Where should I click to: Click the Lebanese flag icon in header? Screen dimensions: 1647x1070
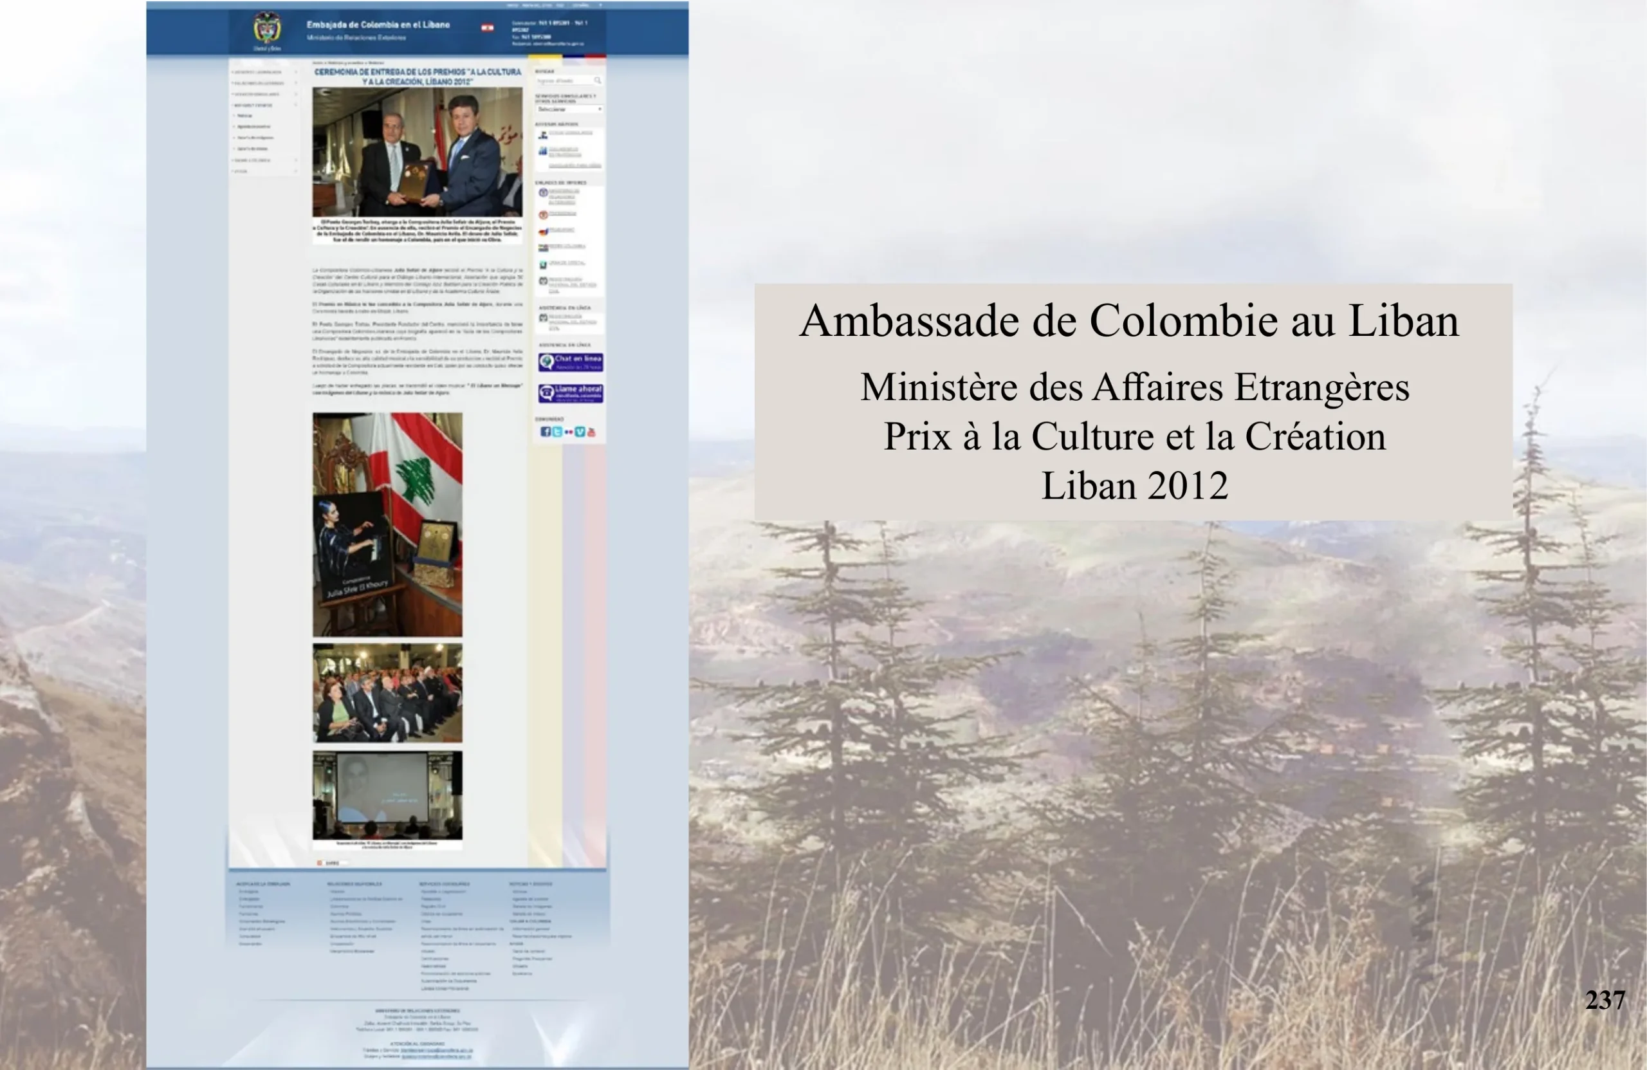[x=487, y=28]
